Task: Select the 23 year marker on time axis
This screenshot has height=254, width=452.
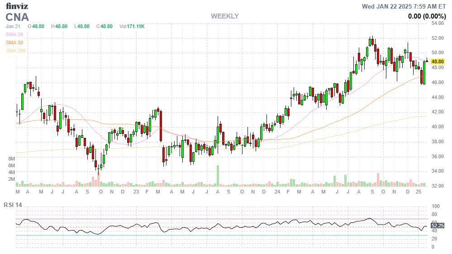Action: point(136,192)
